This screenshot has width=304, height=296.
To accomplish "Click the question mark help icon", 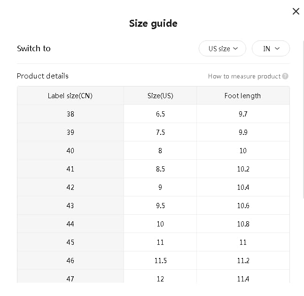I will pyautogui.click(x=285, y=76).
